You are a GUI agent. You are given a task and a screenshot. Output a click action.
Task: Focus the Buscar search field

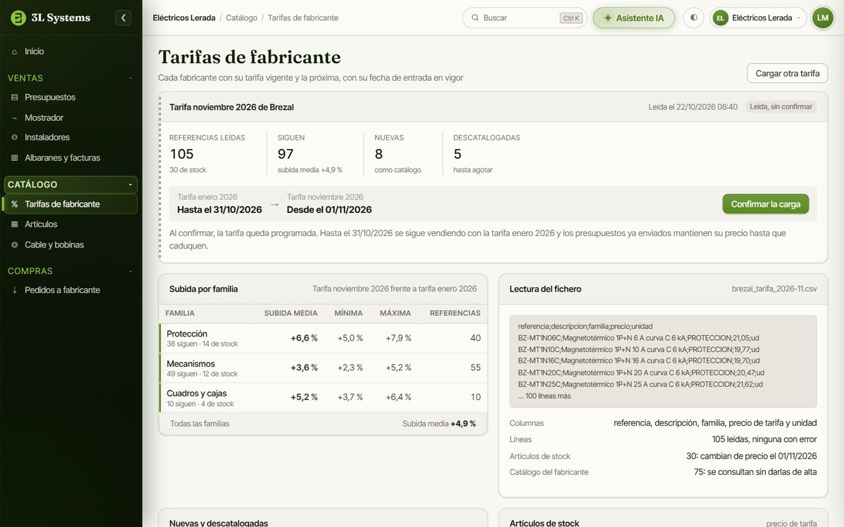525,18
